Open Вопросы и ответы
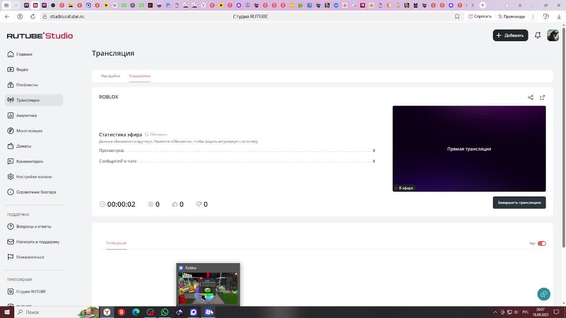This screenshot has width=566, height=318. tap(34, 227)
